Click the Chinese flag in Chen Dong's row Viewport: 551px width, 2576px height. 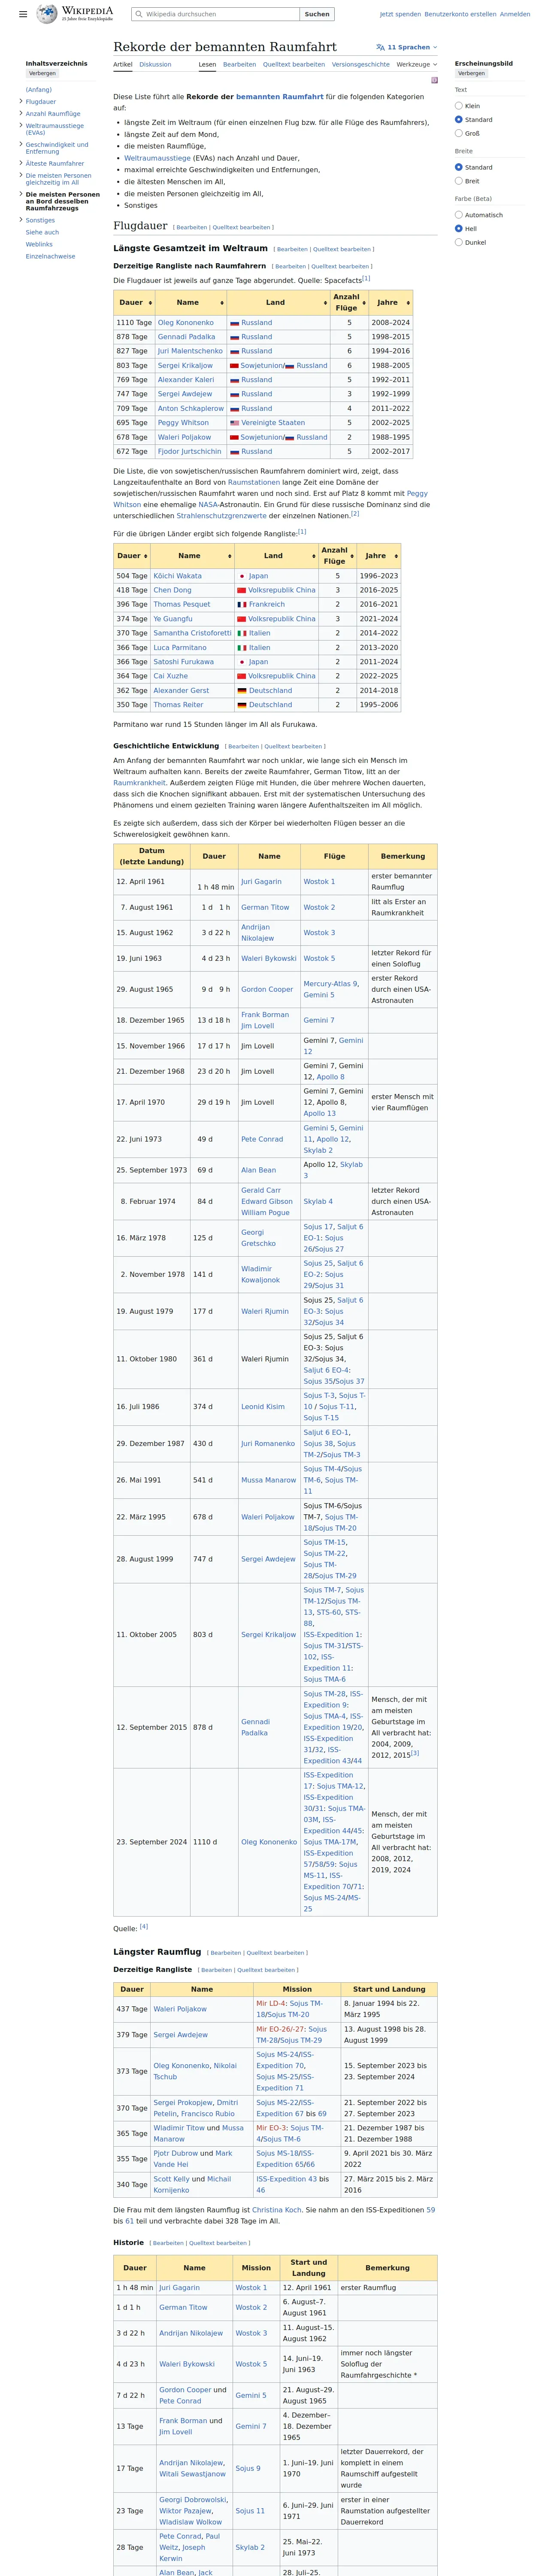click(241, 590)
